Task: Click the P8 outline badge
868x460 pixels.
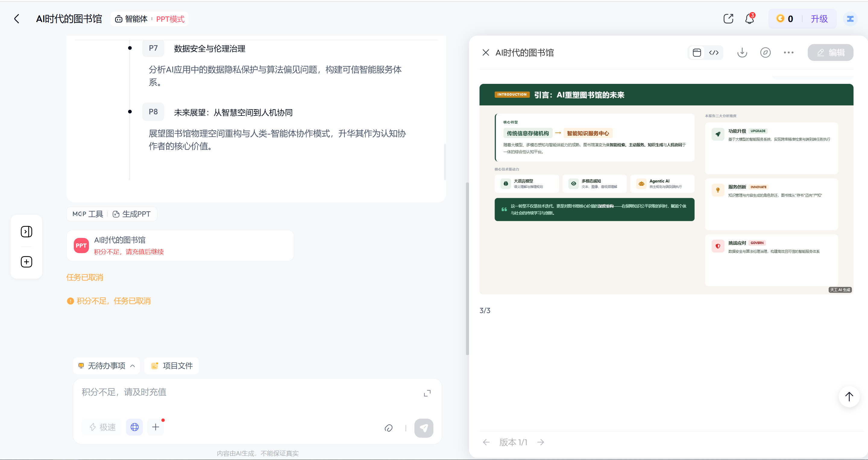Action: tap(153, 112)
